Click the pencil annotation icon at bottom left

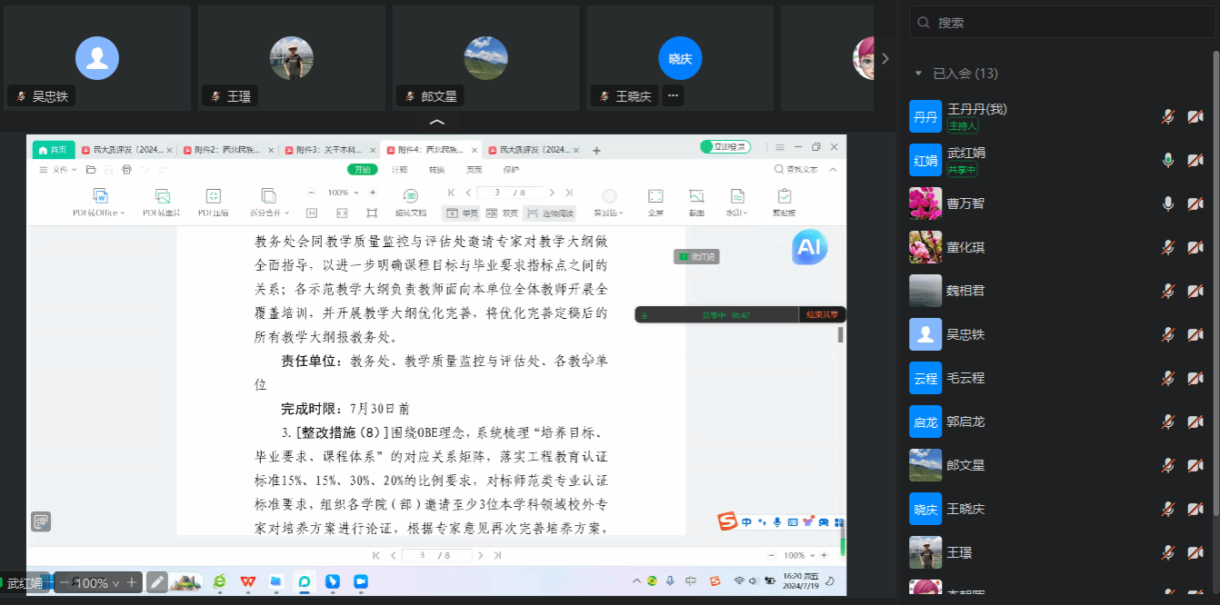pyautogui.click(x=157, y=582)
